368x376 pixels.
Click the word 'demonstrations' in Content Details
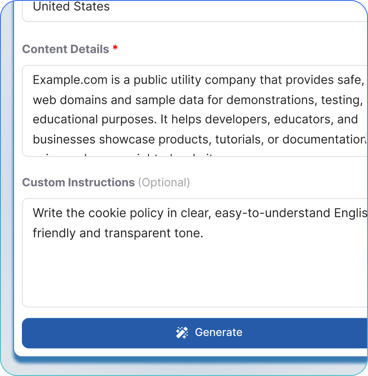(272, 100)
